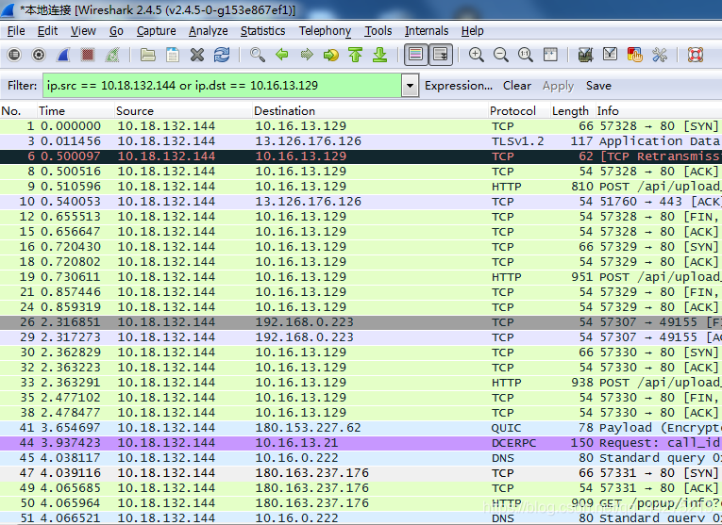Open the Help menu
Image resolution: width=722 pixels, height=525 pixels.
[473, 31]
